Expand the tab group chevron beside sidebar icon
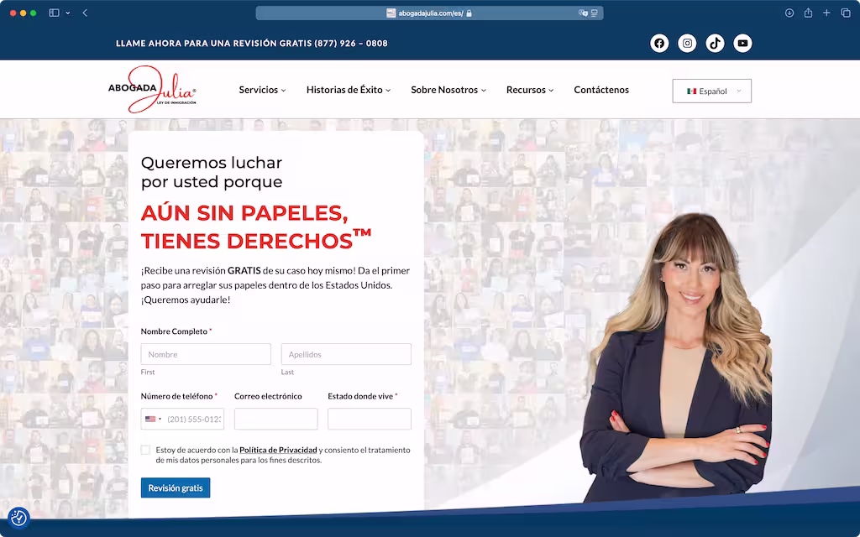860x537 pixels. pos(67,13)
